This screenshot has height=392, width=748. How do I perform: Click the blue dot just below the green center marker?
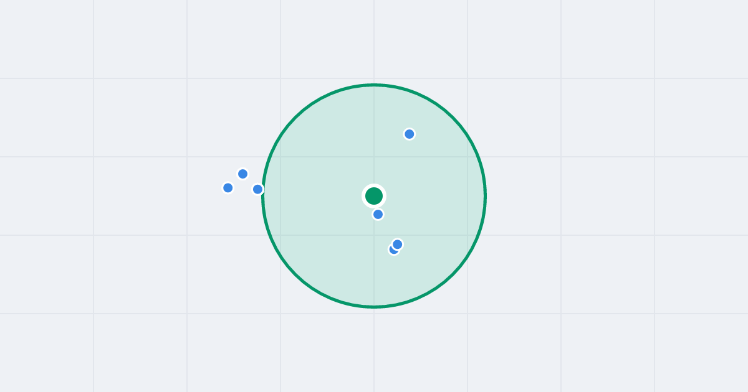pyautogui.click(x=378, y=215)
